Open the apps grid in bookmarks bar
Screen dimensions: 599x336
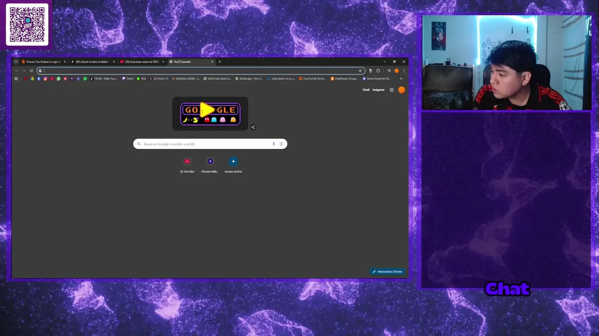16,78
